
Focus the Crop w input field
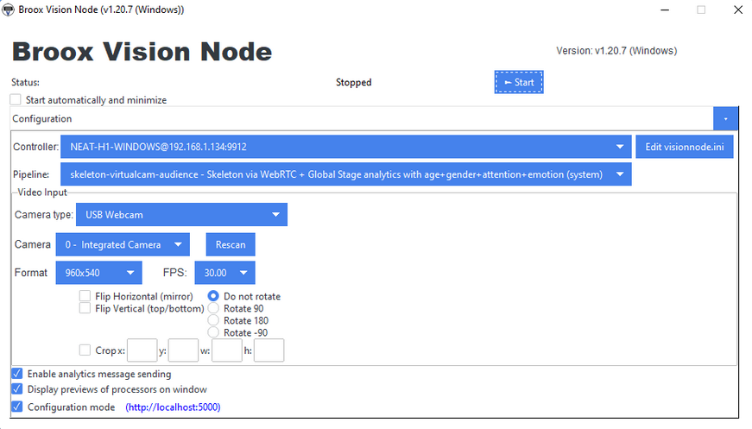coord(227,350)
